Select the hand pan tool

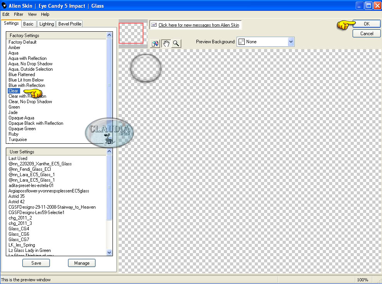click(166, 44)
